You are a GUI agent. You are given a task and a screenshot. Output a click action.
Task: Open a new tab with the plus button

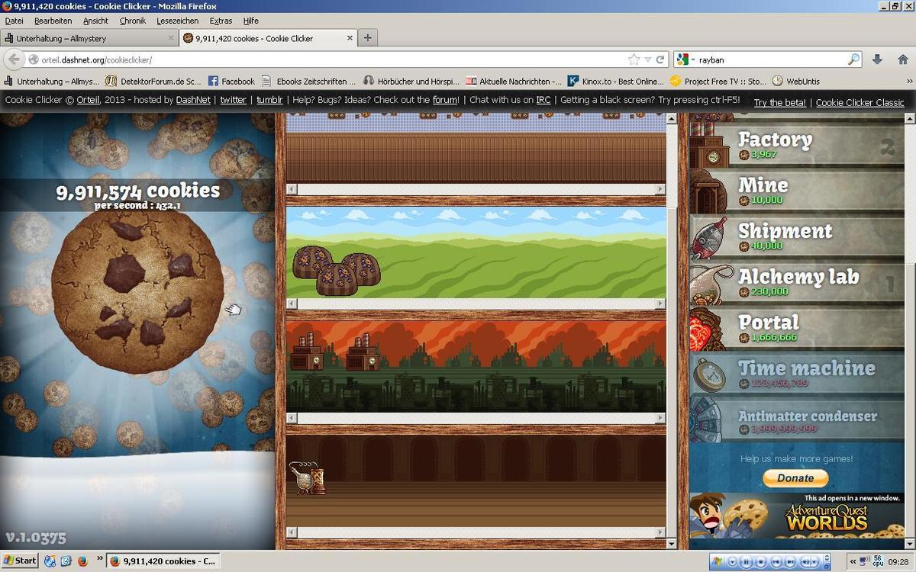coord(367,38)
